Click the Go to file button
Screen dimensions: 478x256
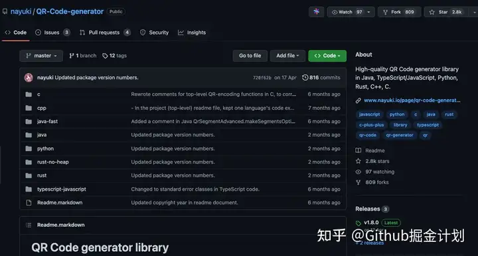click(250, 56)
